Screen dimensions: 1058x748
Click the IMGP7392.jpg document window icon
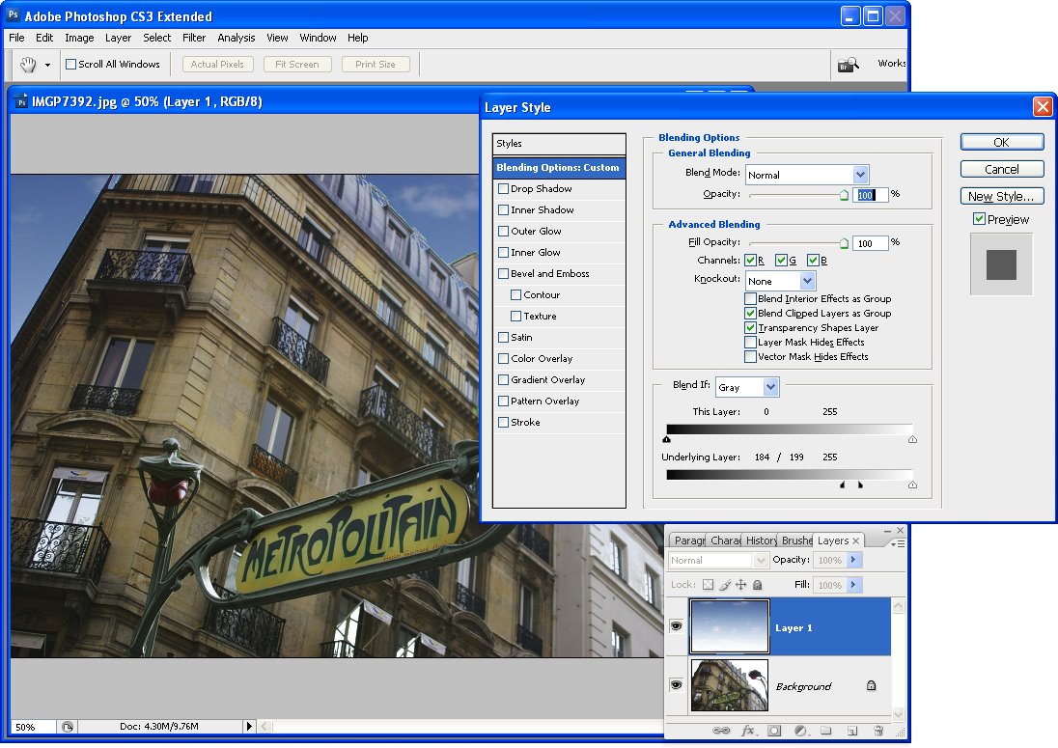tap(21, 102)
